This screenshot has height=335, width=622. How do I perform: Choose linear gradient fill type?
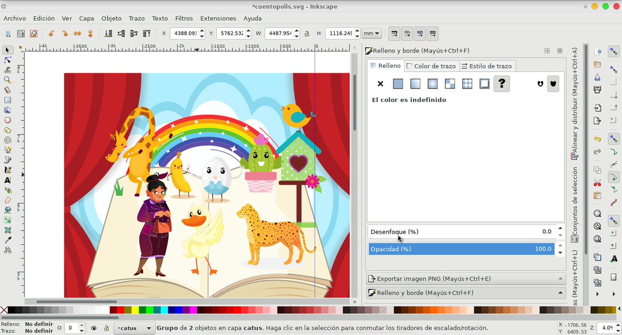click(415, 83)
